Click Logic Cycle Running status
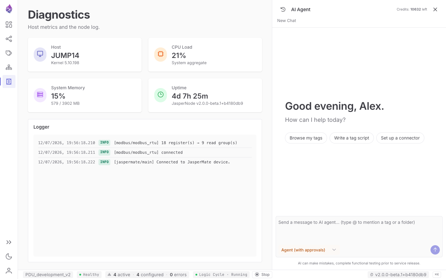The height and width of the screenshot is (279, 446). [x=221, y=275]
